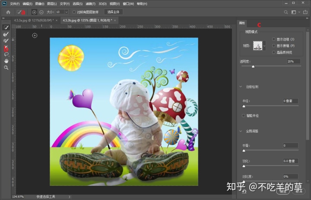This screenshot has height=200, width=311.
Task: Select the Brush tool in left toolbox
Action: click(x=6, y=41)
